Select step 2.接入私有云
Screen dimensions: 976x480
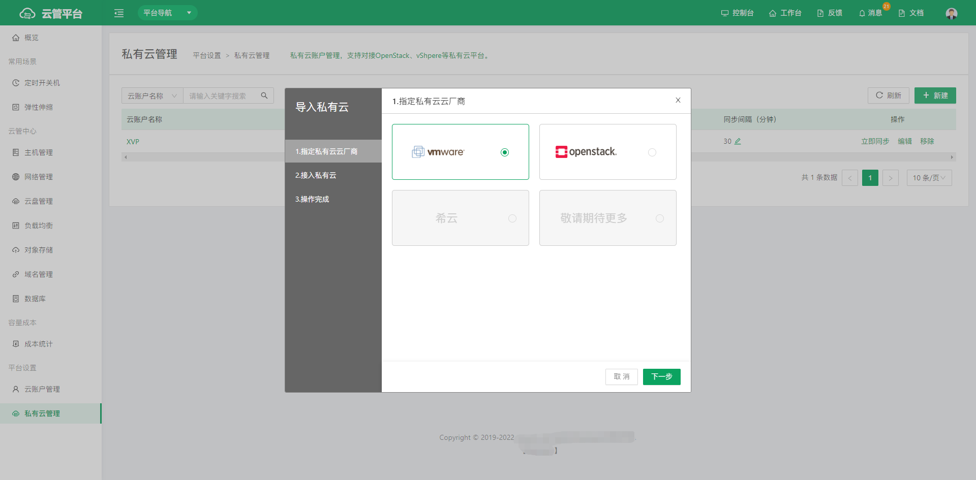[333, 175]
